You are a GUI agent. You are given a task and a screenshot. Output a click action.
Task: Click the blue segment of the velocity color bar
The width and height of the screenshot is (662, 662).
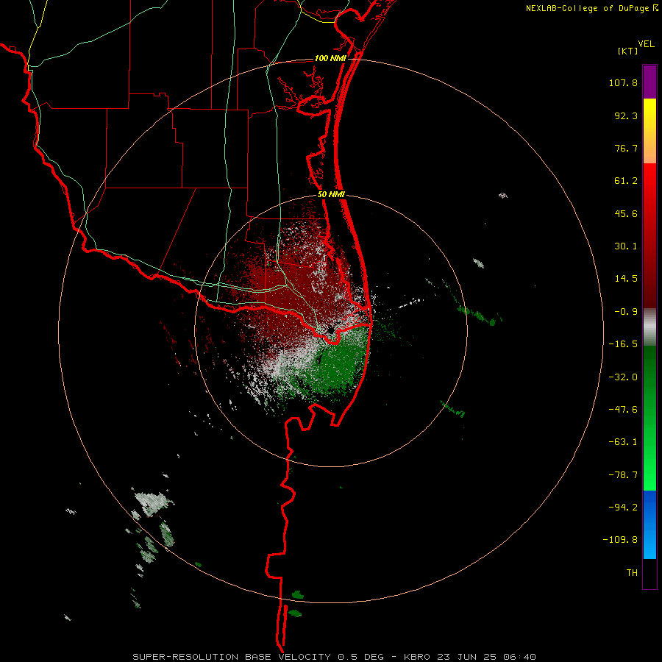(x=649, y=524)
